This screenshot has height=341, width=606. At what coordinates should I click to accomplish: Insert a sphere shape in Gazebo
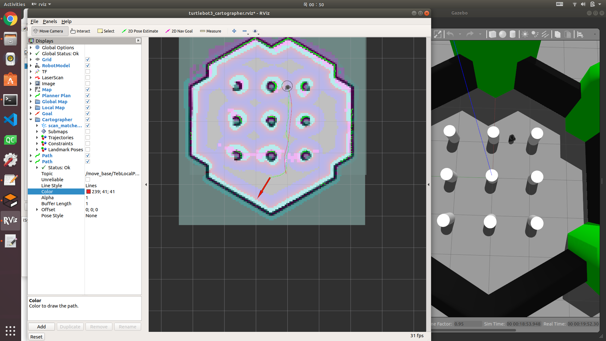(x=502, y=34)
